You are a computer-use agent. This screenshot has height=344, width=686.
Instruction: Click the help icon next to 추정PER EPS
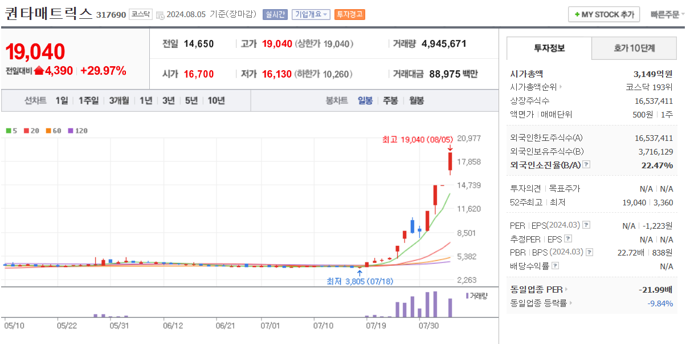(x=568, y=239)
